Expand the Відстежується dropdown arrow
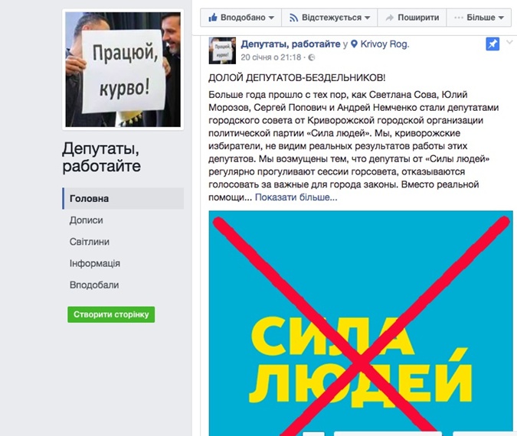The image size is (517, 436). (368, 18)
